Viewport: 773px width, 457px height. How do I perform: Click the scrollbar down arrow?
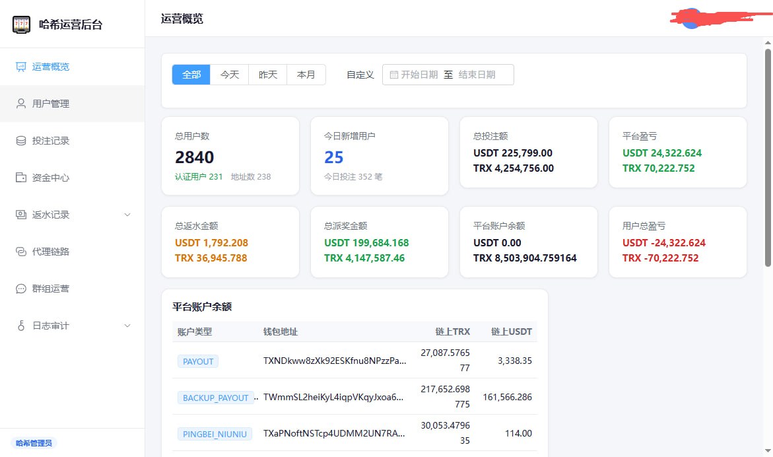(768, 450)
